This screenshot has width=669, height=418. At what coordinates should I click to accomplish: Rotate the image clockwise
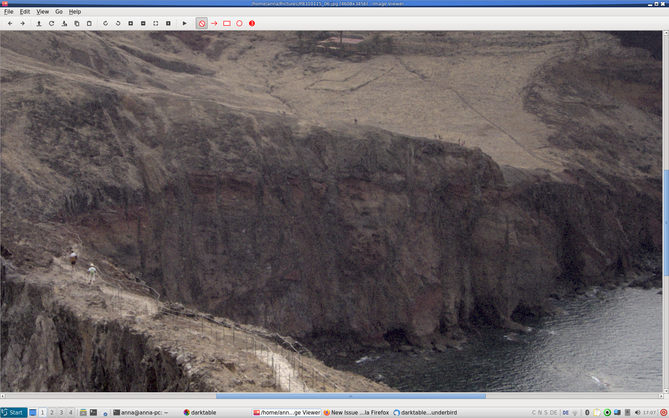[x=106, y=23]
